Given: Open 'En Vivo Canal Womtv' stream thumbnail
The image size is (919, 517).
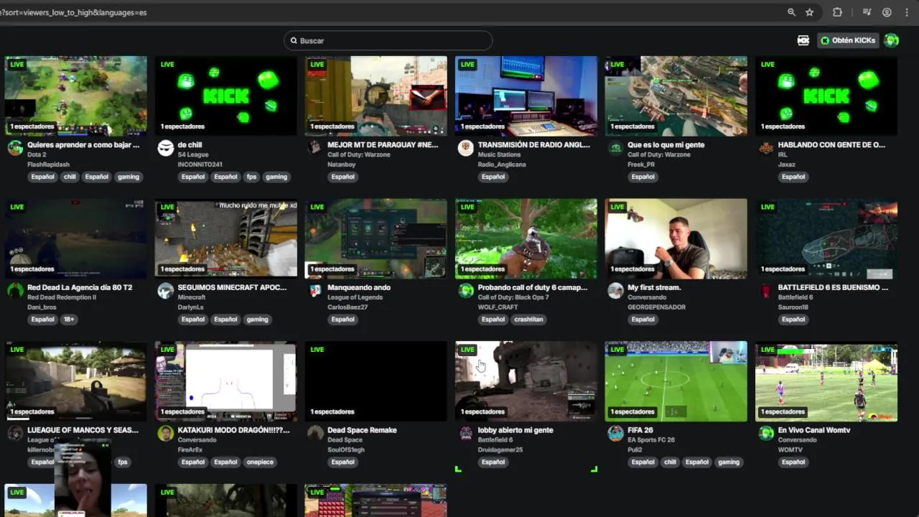Looking at the screenshot, I should pos(826,381).
